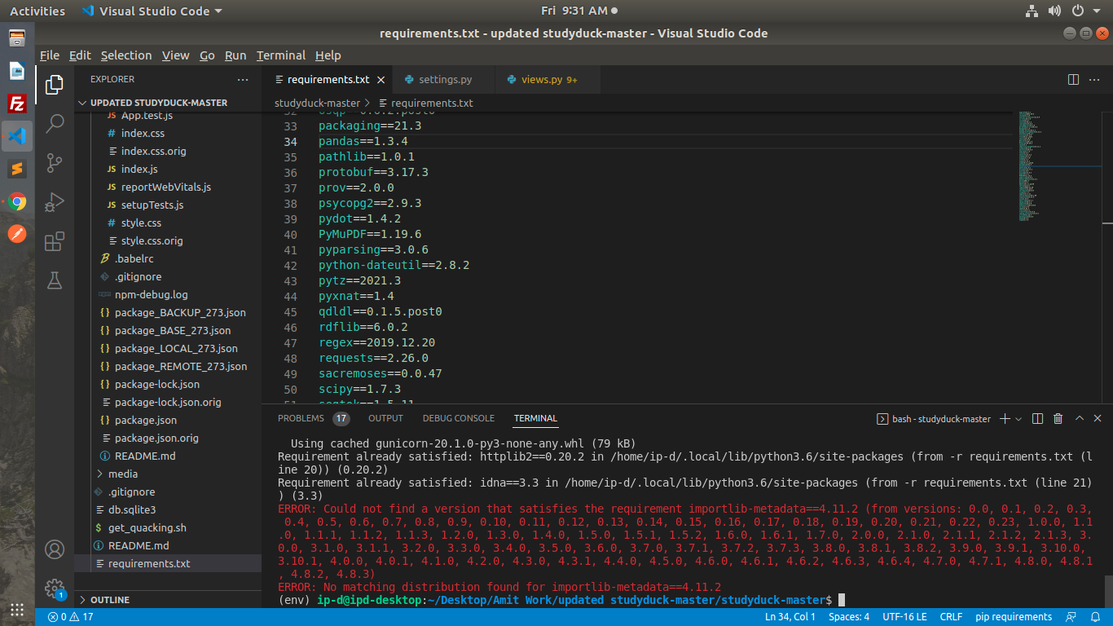This screenshot has width=1113, height=626.
Task: Split the editor to the right
Action: 1073,80
